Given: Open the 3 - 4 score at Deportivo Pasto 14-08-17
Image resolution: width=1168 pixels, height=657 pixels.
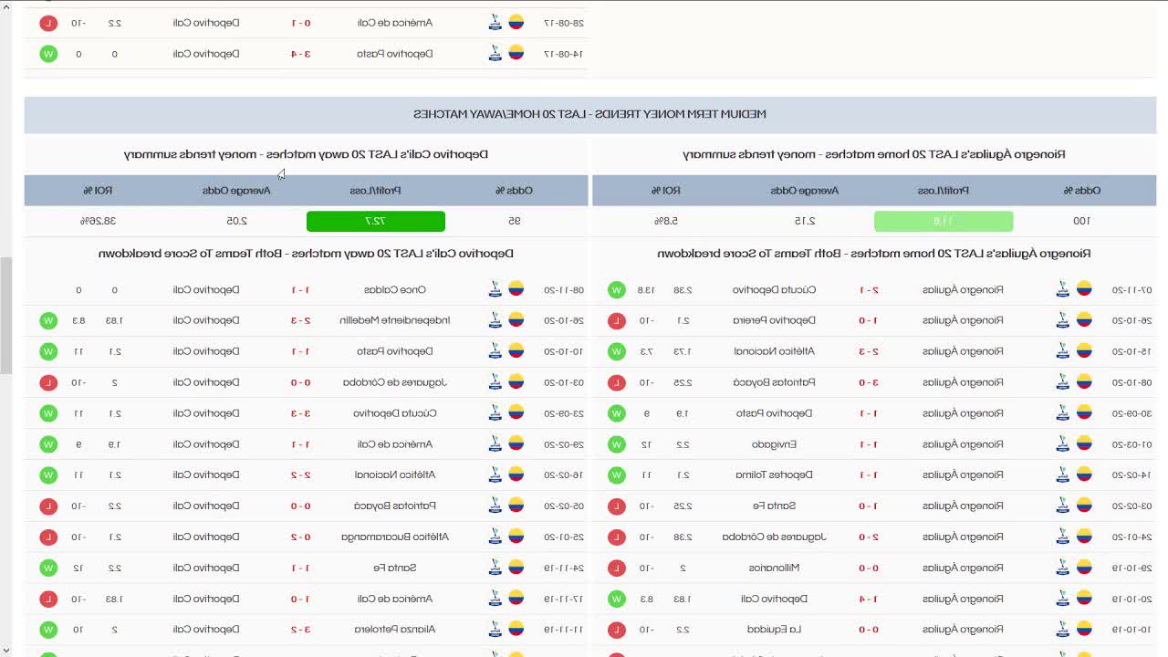Looking at the screenshot, I should pos(301,54).
